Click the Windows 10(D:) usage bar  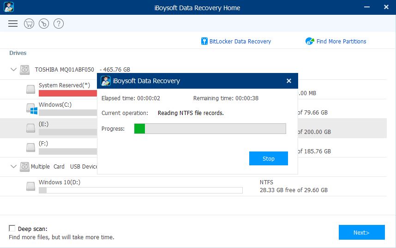(x=141, y=190)
